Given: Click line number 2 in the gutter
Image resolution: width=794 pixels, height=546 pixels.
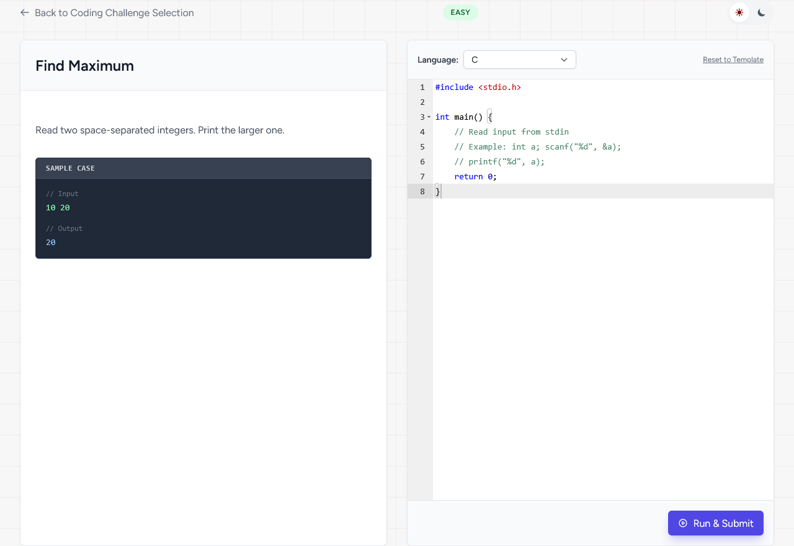Looking at the screenshot, I should coord(422,102).
